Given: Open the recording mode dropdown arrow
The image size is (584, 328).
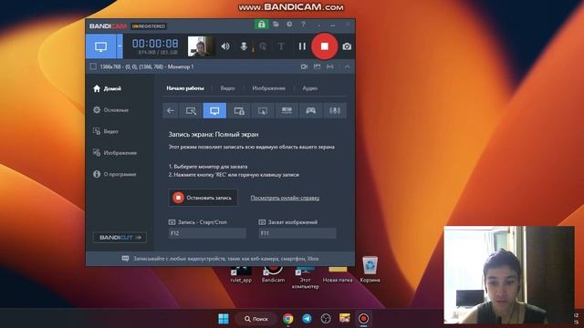Looking at the screenshot, I should 120,46.
